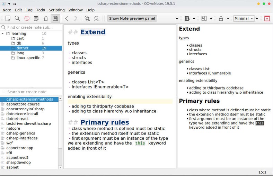Toggle the split panels layout icon

point(204,18)
